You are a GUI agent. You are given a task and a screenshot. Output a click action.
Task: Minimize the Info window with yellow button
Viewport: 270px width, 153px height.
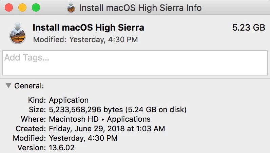click(22, 7)
